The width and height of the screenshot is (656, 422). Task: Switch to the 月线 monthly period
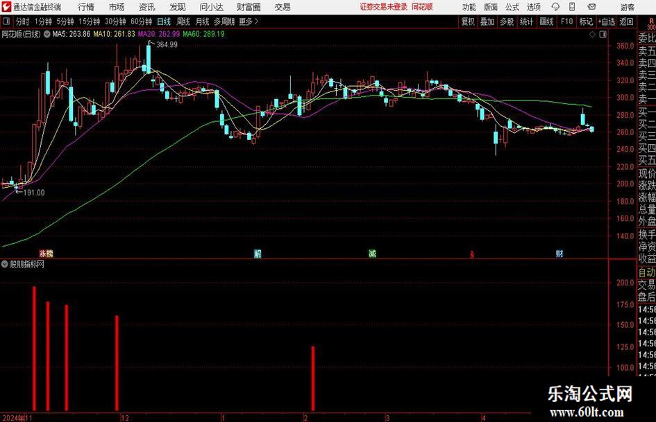click(203, 21)
